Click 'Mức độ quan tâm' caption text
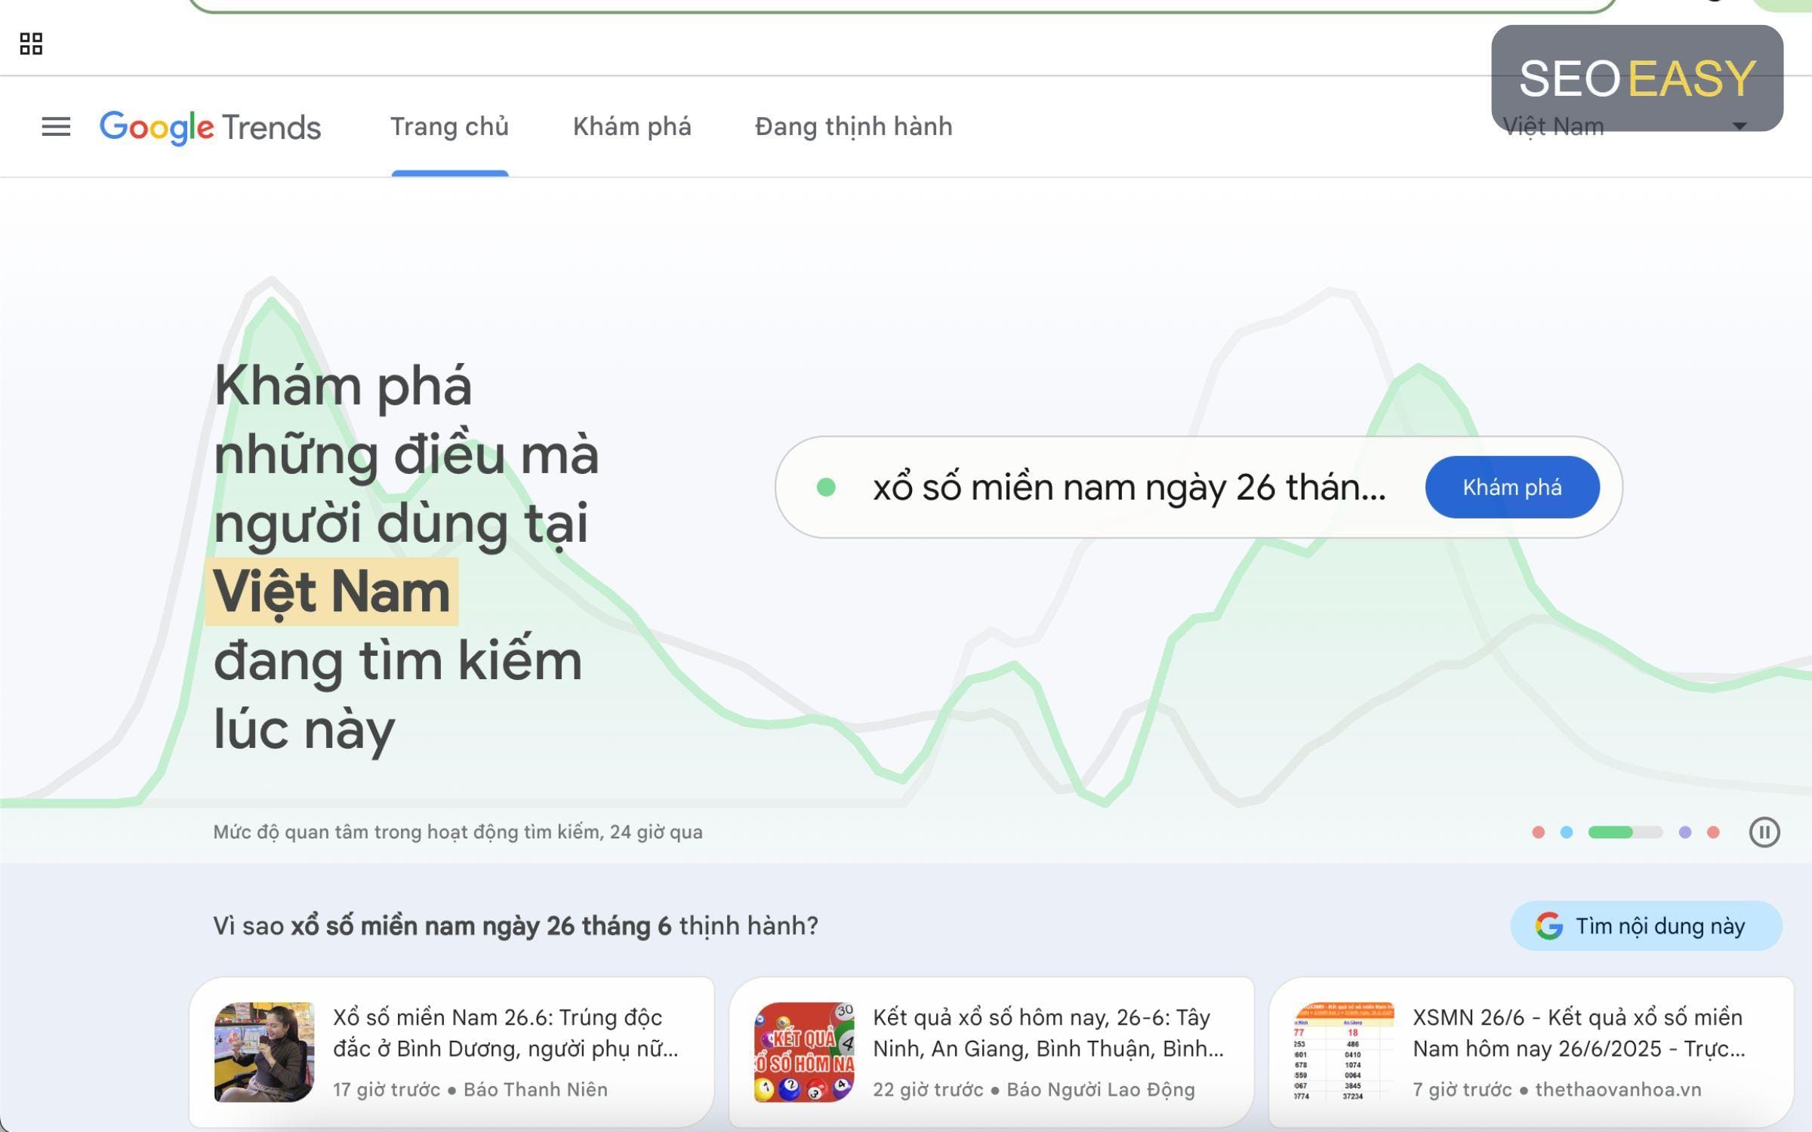Viewport: 1812px width, 1132px height. [x=458, y=832]
